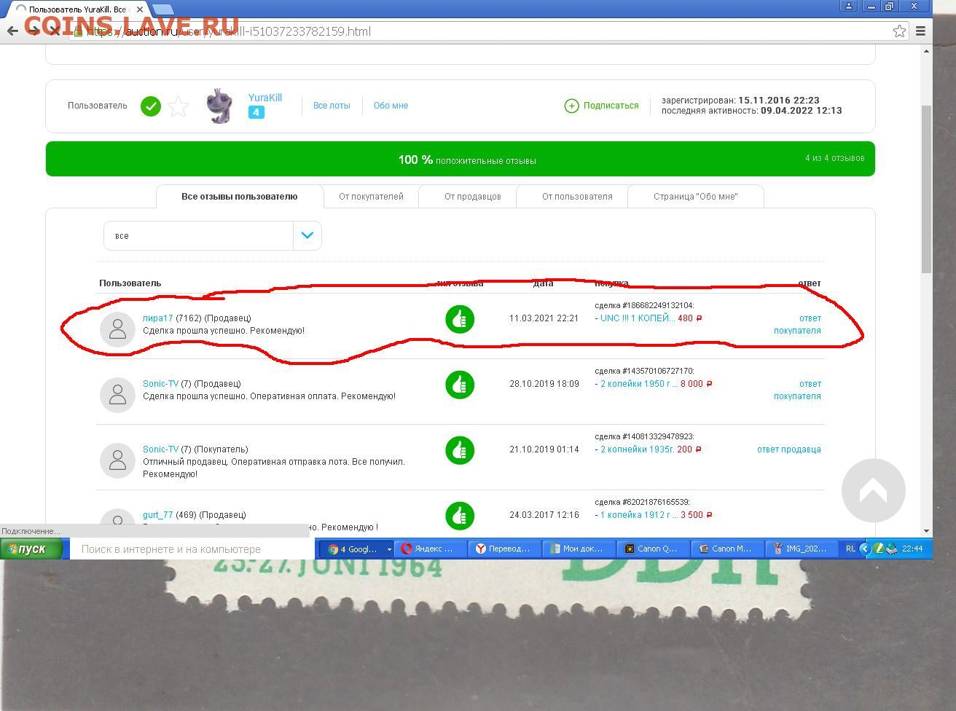Click the green 100% positive reviews bar
This screenshot has height=711, width=956.
460,159
